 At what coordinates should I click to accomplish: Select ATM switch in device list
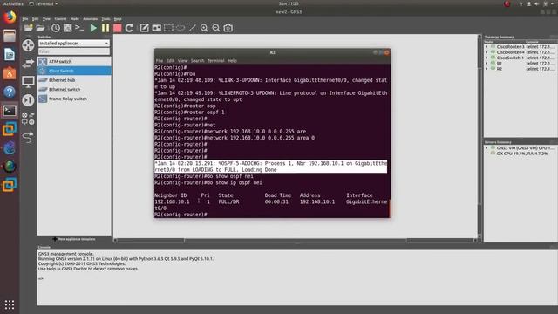pos(74,62)
